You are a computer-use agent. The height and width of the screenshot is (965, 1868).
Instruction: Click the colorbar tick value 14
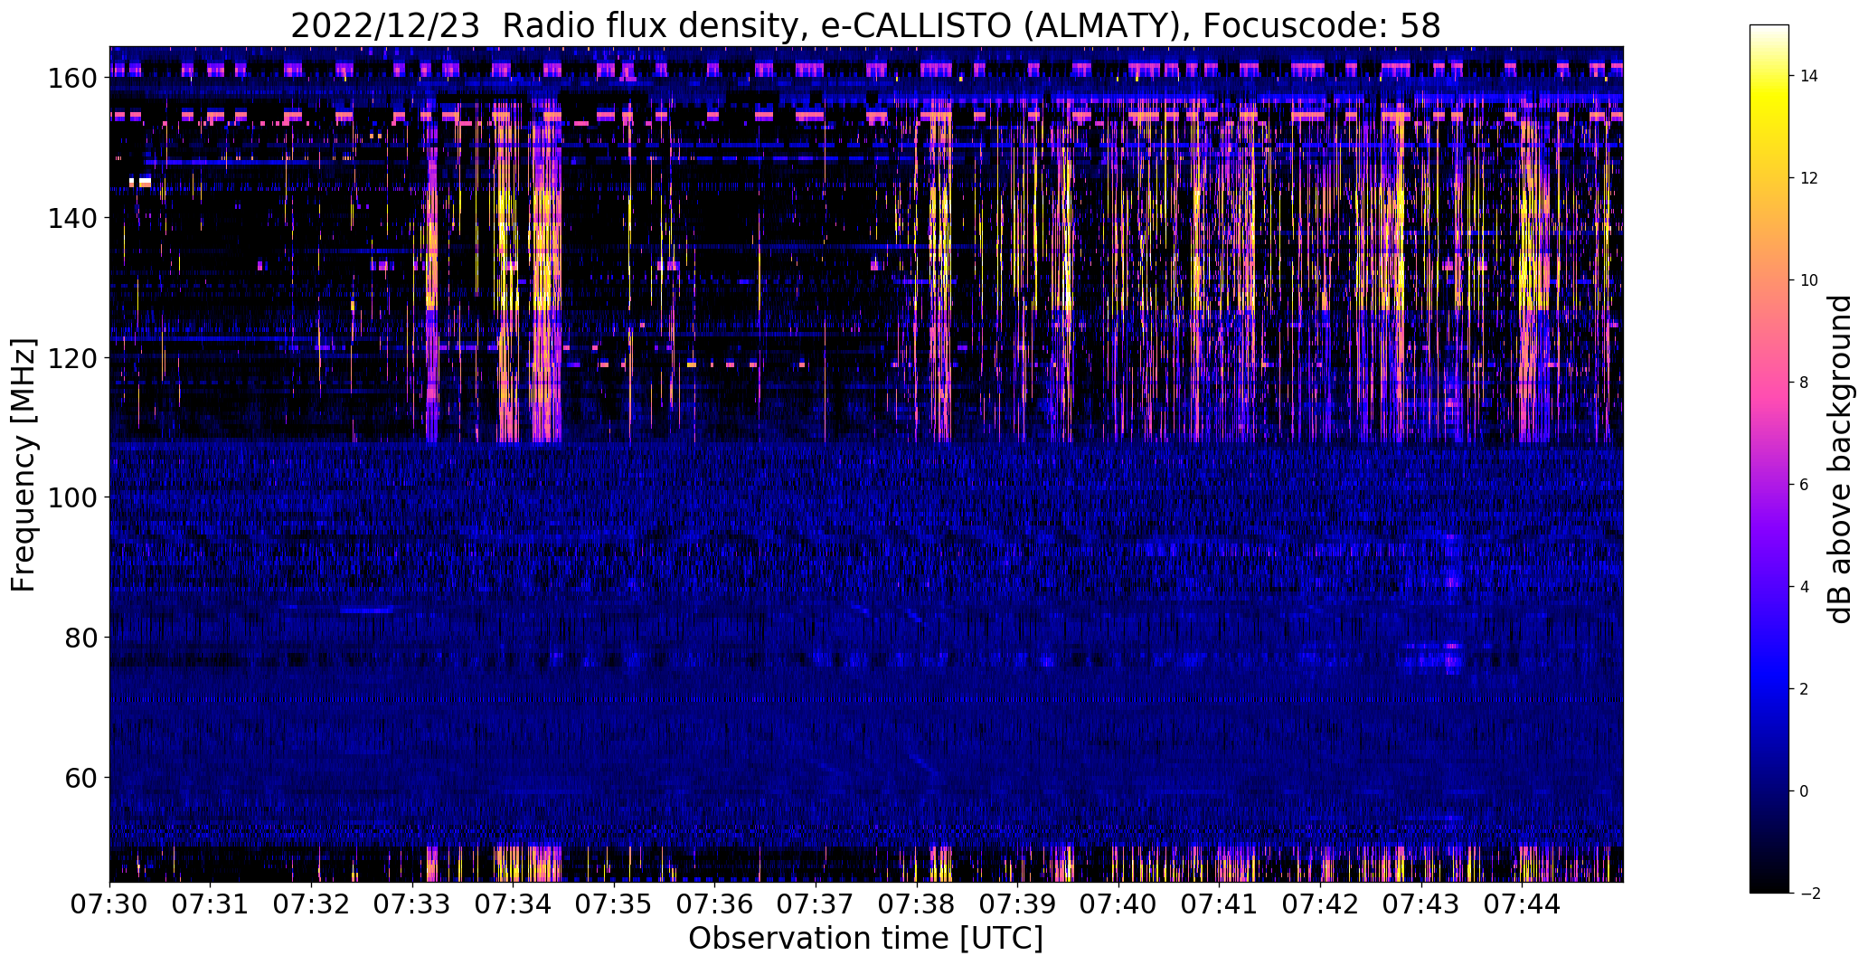[x=1809, y=76]
